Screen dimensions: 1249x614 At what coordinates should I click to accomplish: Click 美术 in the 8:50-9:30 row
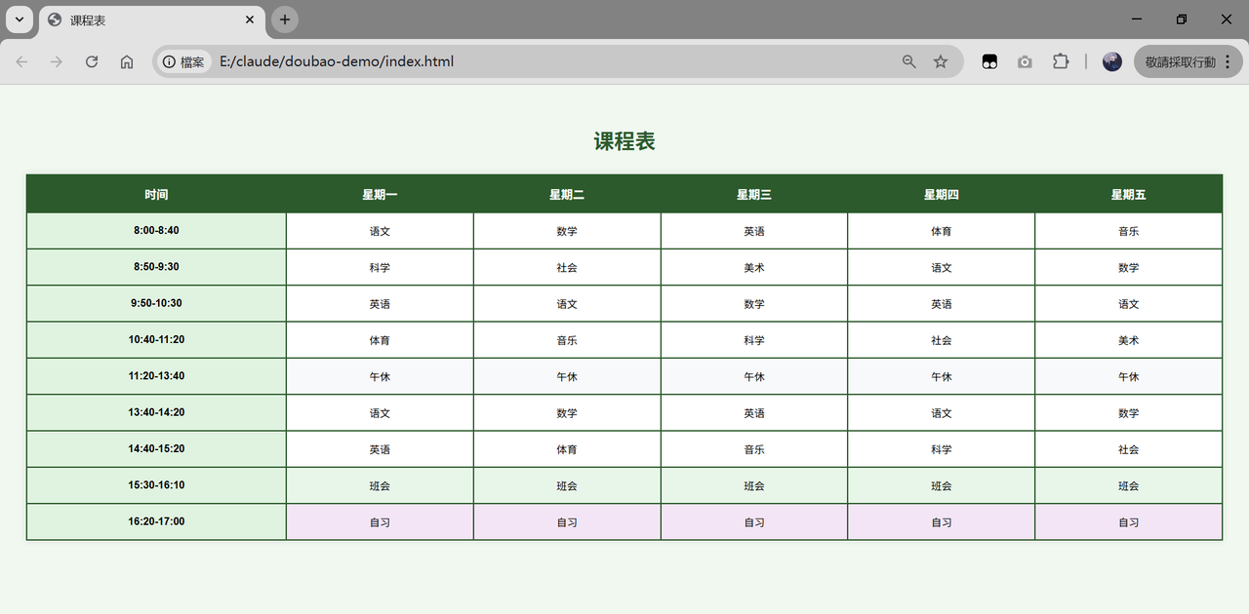(x=754, y=268)
